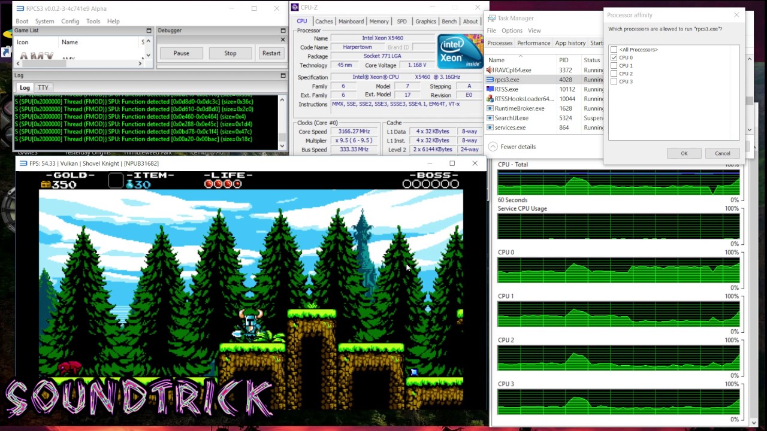The height and width of the screenshot is (431, 767).
Task: Open Task Manager View menu
Action: point(534,31)
